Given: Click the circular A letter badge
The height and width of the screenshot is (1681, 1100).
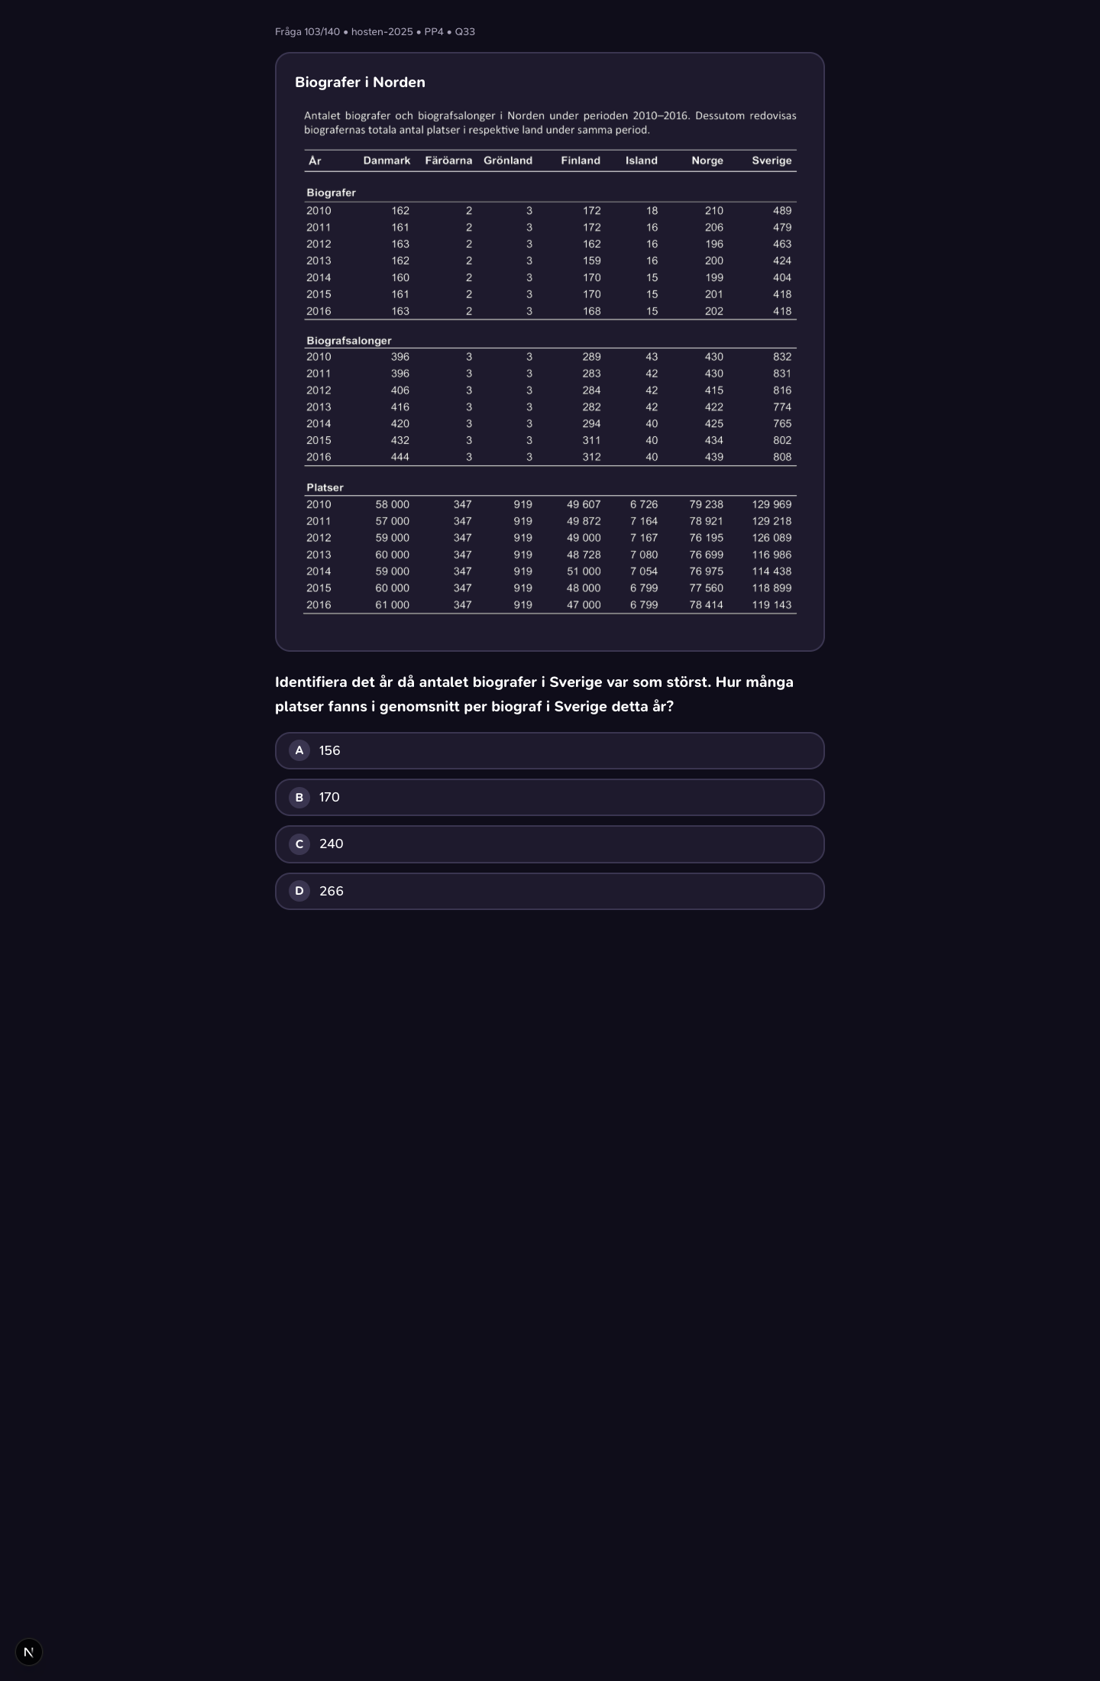Looking at the screenshot, I should pos(299,750).
